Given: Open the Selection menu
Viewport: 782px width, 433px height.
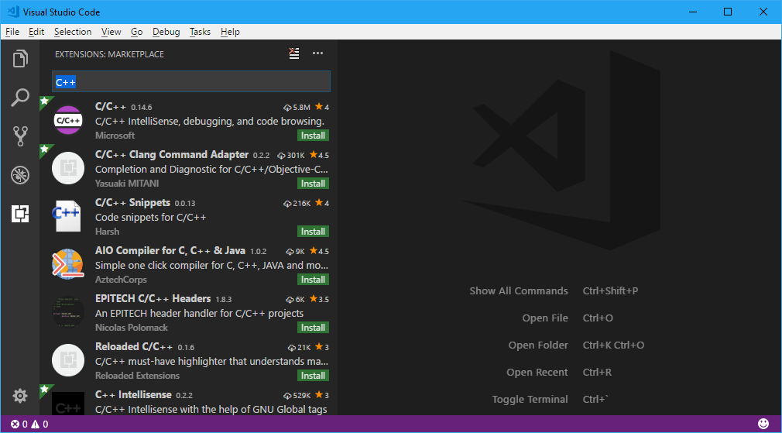Looking at the screenshot, I should point(73,32).
